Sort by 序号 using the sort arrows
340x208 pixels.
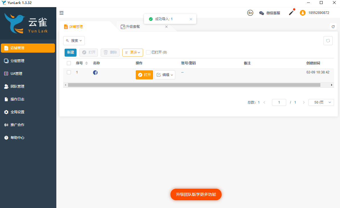point(86,63)
